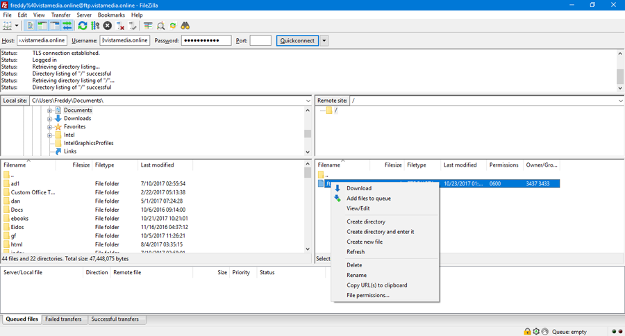The width and height of the screenshot is (625, 336).
Task: Open the Server menu
Action: pos(84,15)
